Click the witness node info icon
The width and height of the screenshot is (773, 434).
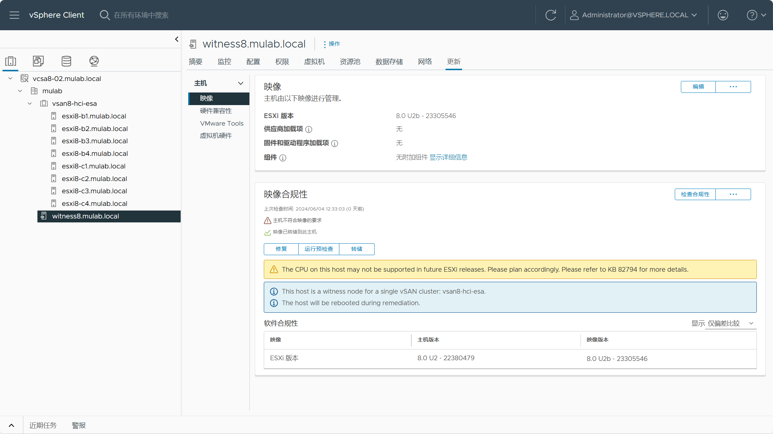point(274,291)
